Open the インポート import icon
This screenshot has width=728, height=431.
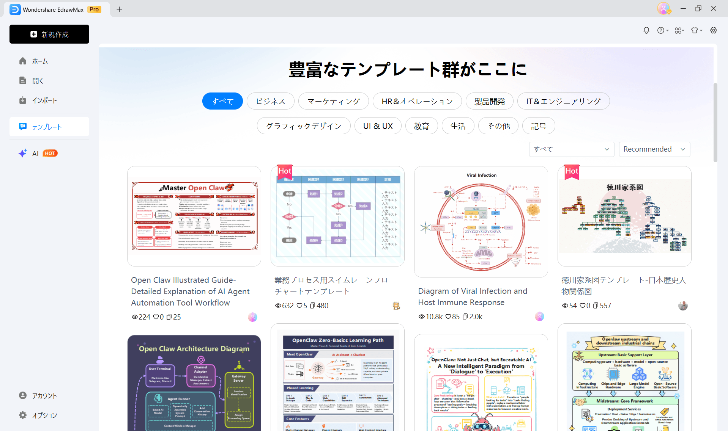pyautogui.click(x=23, y=100)
